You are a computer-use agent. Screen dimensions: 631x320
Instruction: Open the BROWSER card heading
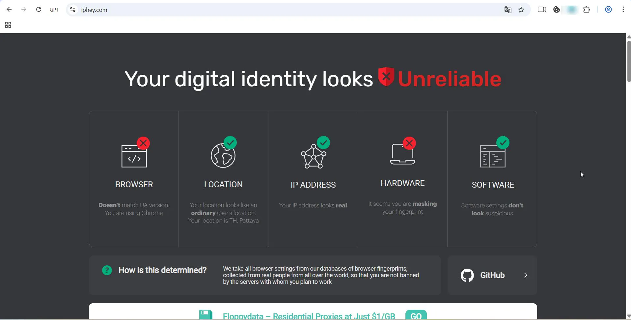134,185
